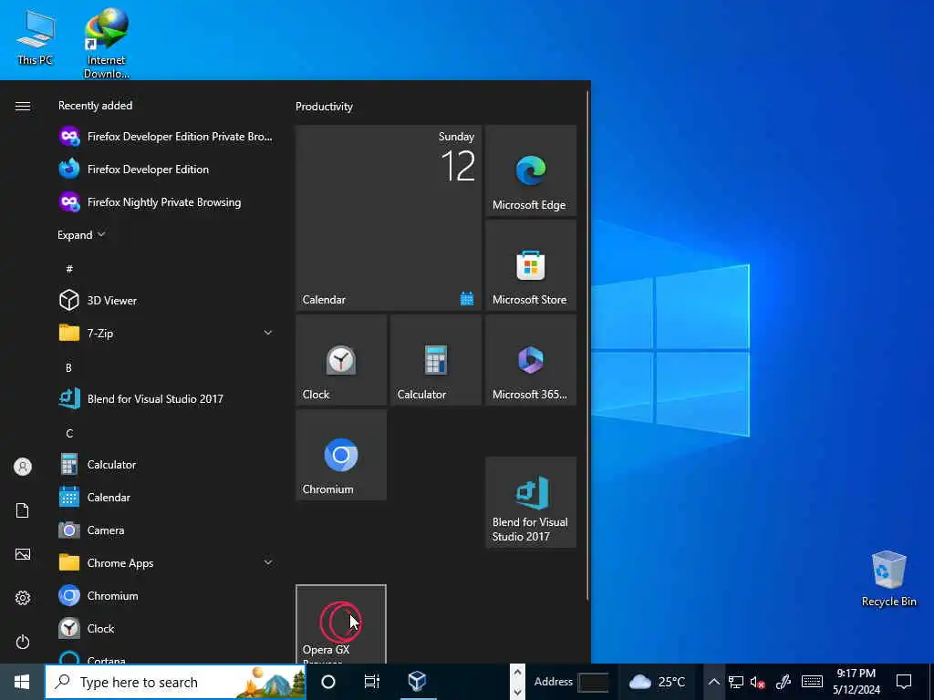Open the touch keyboard tray icon

pos(813,682)
